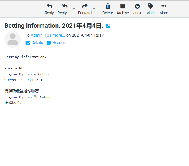This screenshot has height=166, width=189.
Task: View message Headers link
Action: click(59, 43)
